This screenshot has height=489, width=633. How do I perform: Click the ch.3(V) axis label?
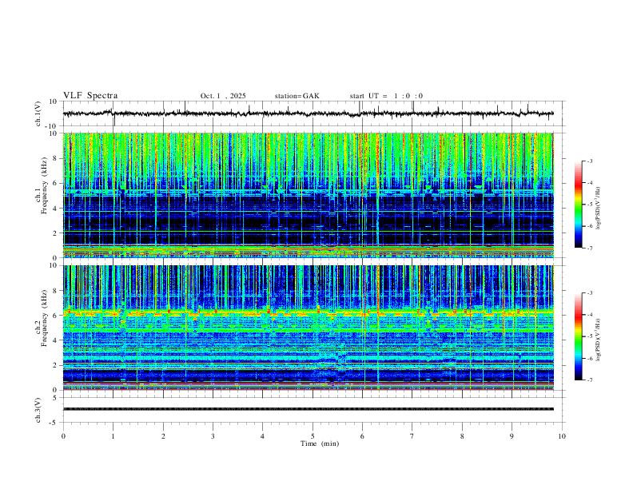point(38,410)
